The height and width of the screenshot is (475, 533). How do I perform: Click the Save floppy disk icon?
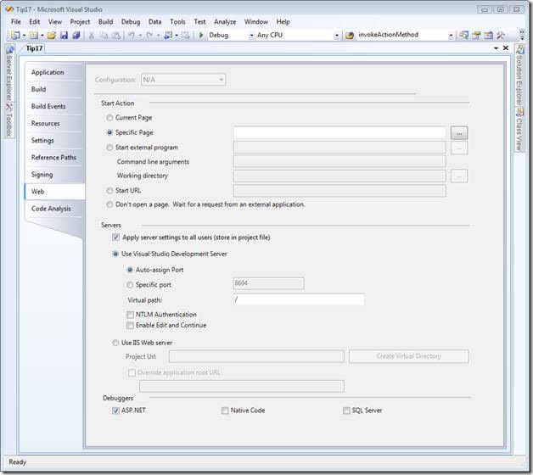tap(64, 35)
